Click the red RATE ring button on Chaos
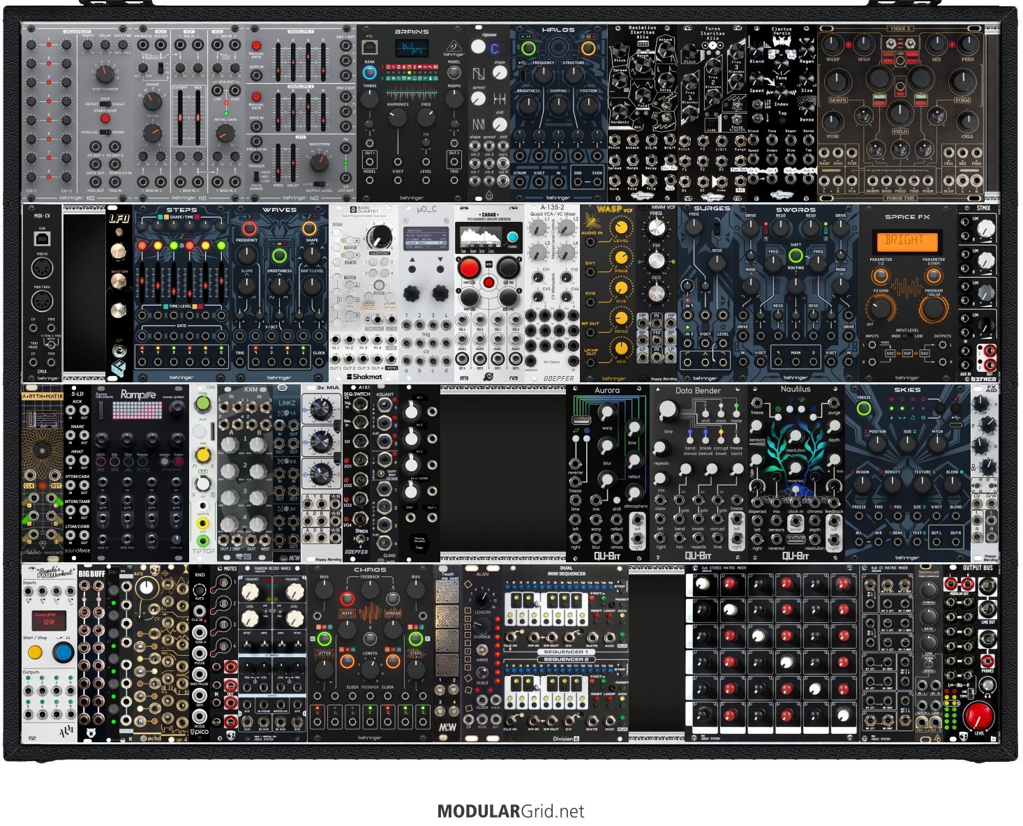Viewport: 1023px width, 826px height. coord(346,599)
